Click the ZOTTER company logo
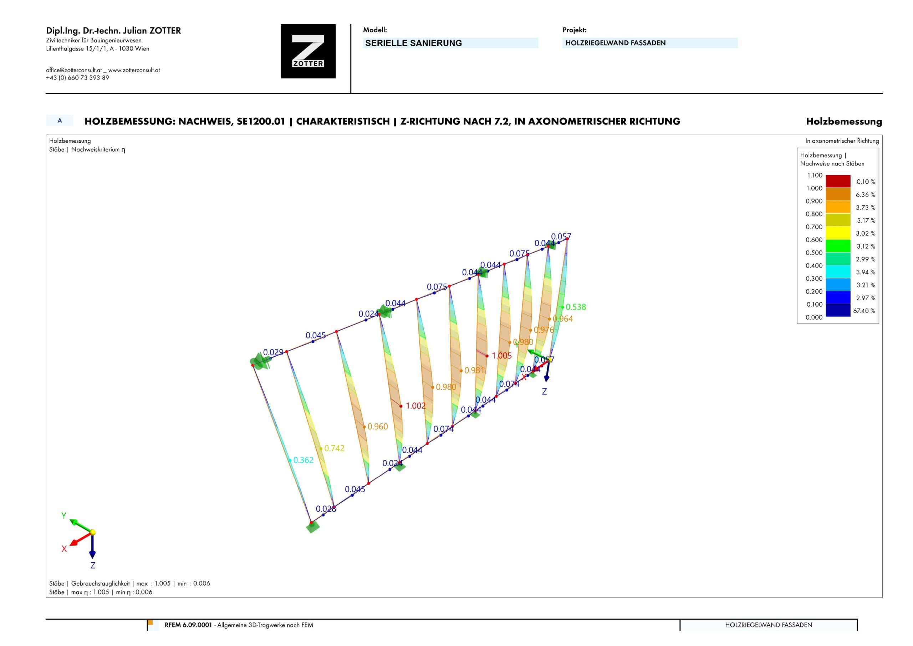The image size is (913, 646). [308, 51]
